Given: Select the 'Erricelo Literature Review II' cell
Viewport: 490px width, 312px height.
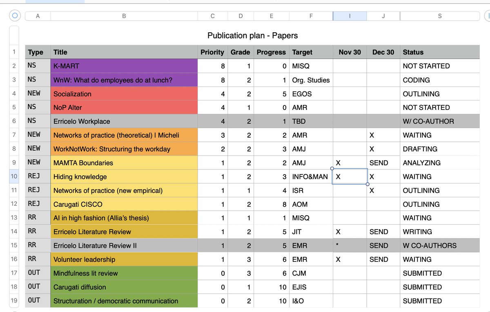Looking at the screenshot, I should click(x=124, y=246).
